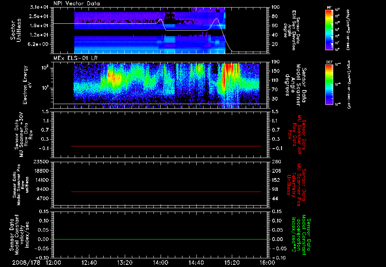Click the 100 tick on sun elevation axis
Screen dimensions: 386x267
[276, 7]
